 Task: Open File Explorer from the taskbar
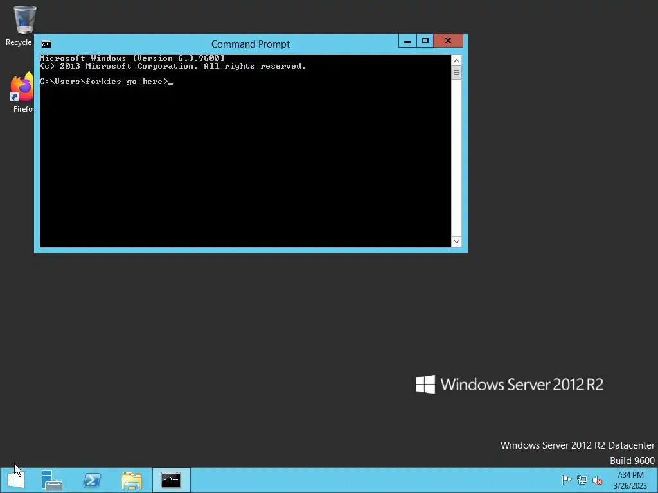point(132,480)
